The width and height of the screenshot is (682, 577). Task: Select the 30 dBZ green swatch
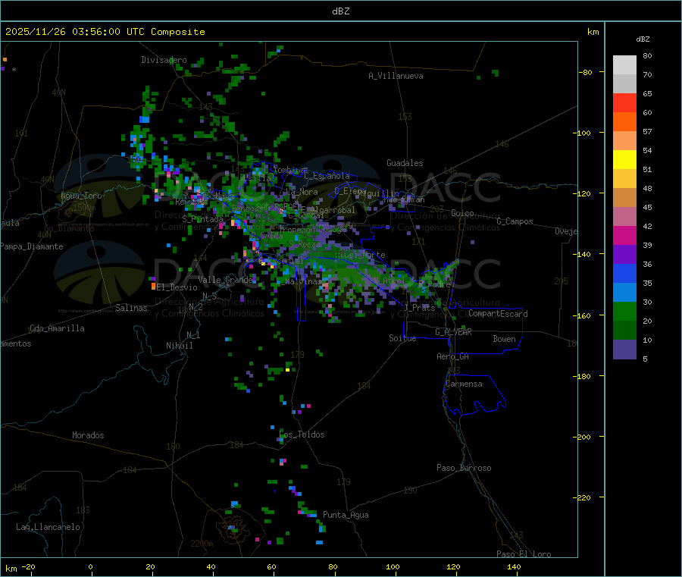pyautogui.click(x=624, y=311)
